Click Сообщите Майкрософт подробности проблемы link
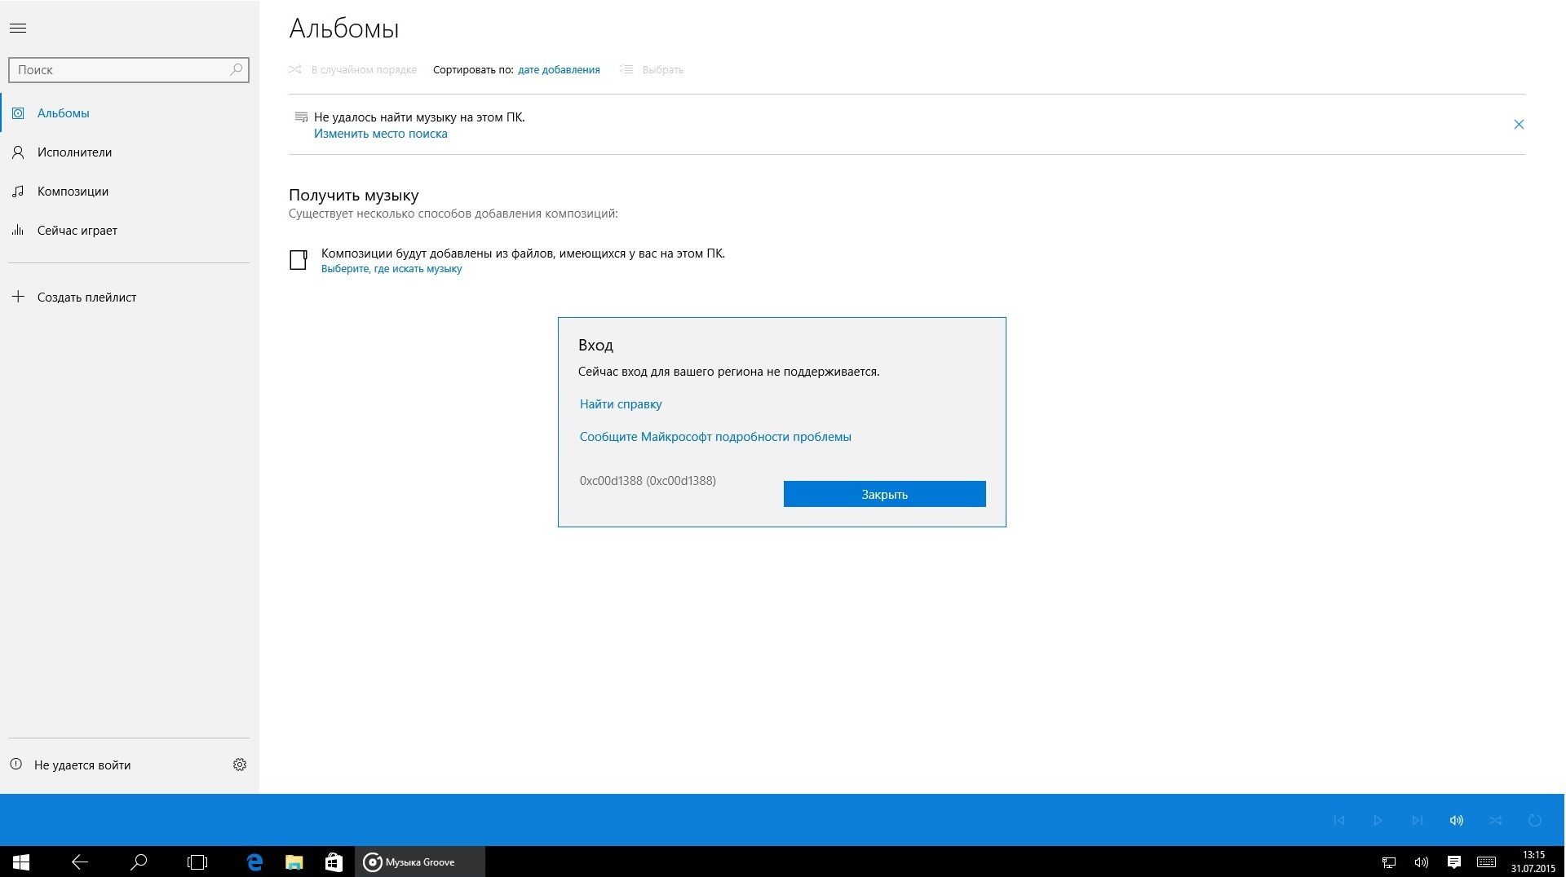Screen dimensions: 1566x877 [x=715, y=437]
